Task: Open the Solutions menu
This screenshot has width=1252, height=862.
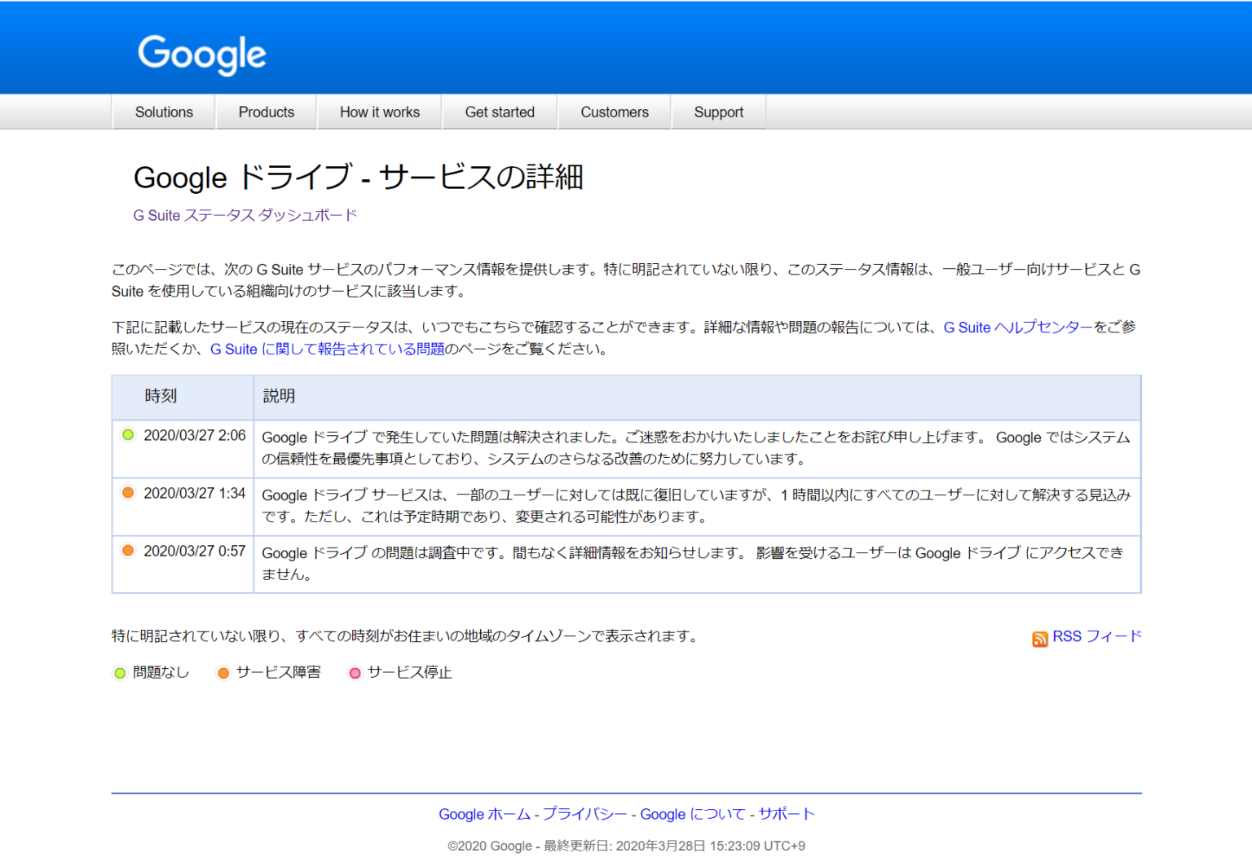Action: [x=163, y=112]
